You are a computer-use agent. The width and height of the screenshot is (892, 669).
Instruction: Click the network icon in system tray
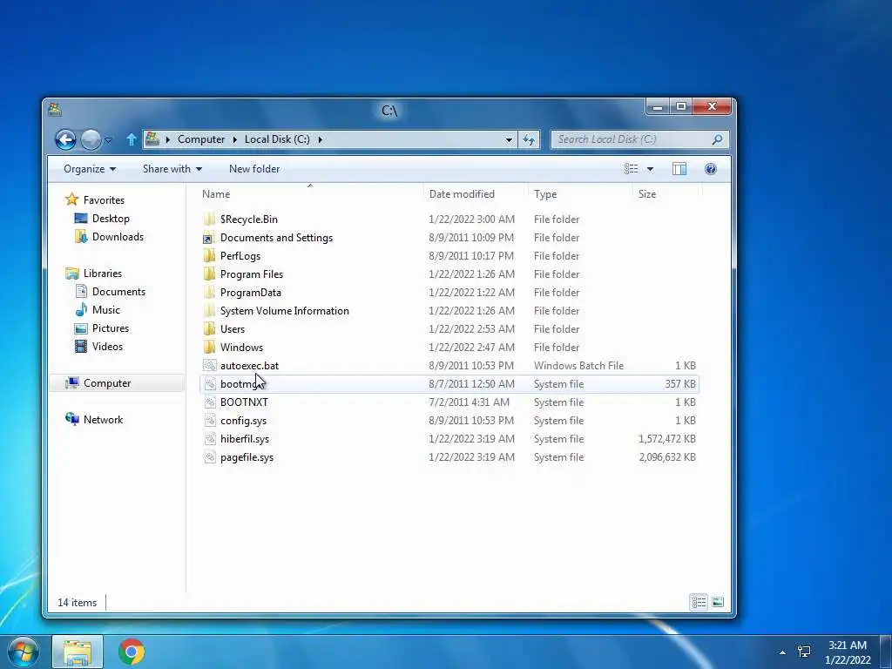804,652
